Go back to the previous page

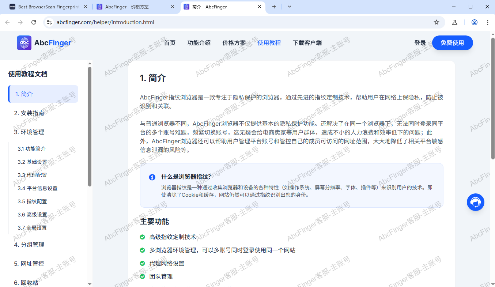[x=7, y=22]
